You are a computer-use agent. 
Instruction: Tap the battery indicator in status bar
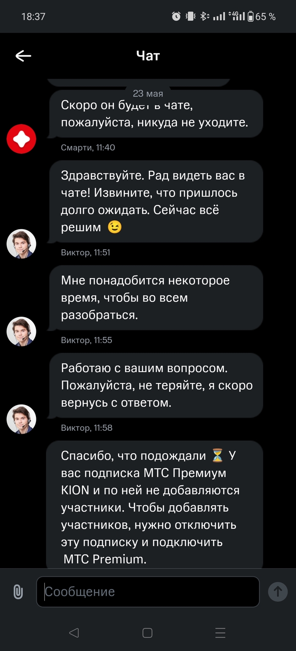coord(251,16)
